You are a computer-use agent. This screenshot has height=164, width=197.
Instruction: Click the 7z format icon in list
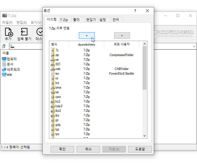53,50
